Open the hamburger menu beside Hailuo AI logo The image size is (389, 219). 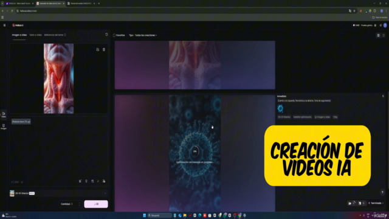[x=4, y=26]
